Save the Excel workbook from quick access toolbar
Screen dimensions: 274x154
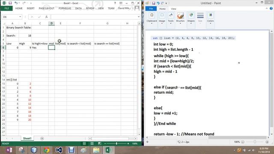click(x=10, y=3)
